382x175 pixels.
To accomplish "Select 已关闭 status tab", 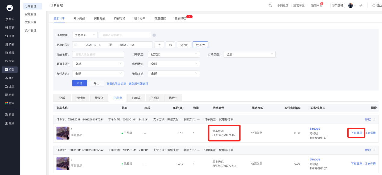I will pyautogui.click(x=154, y=98).
